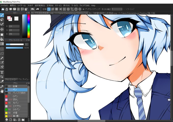
Task: Select the Eraser tool in left toolbar
Action: click(2, 20)
